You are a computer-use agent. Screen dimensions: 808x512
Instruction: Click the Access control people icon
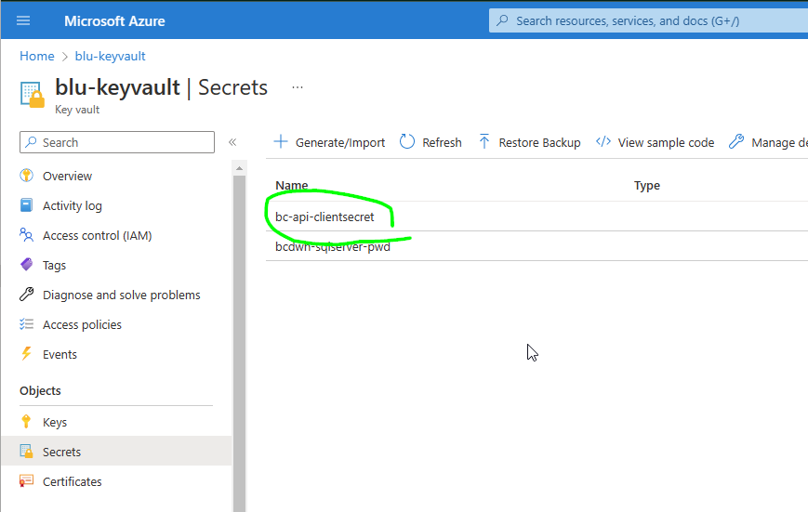(26, 235)
